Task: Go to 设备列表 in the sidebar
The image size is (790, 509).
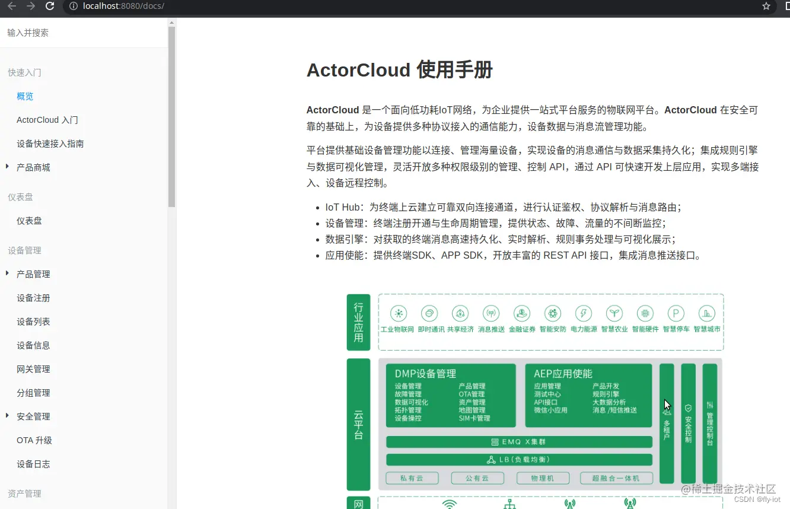Action: pos(33,322)
